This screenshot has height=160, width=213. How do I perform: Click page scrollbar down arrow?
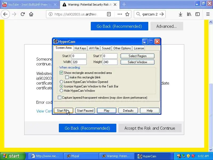[211, 150]
